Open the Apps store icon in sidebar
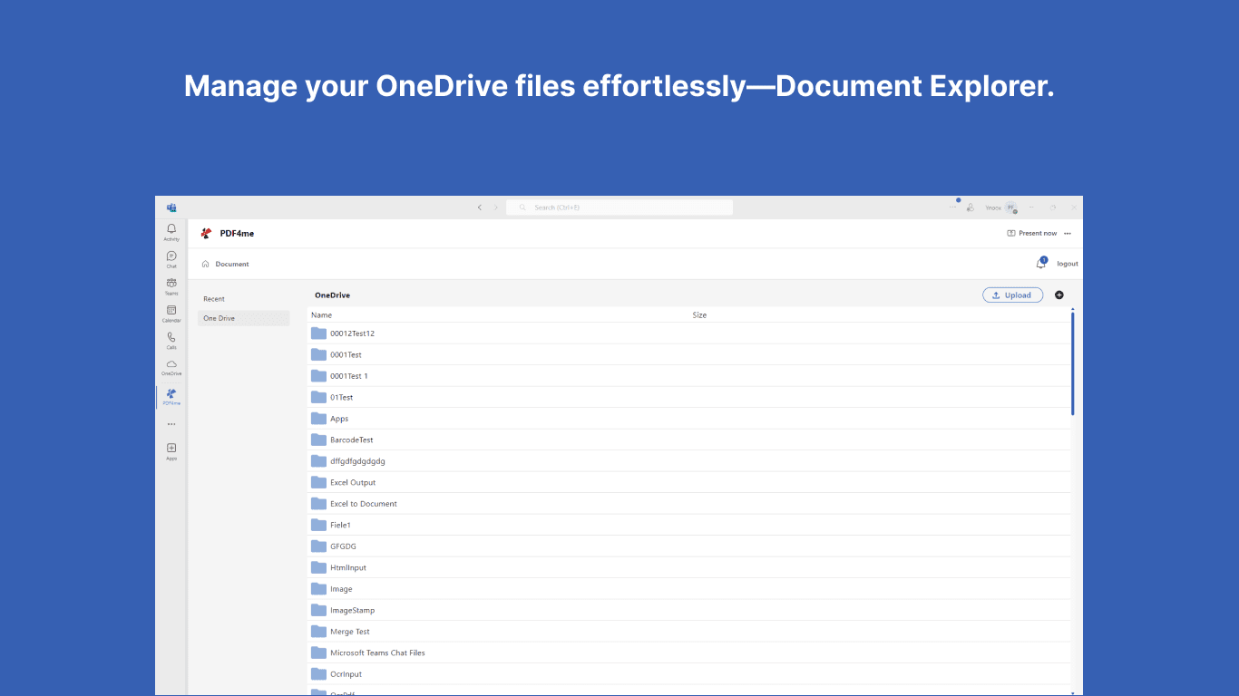 (171, 451)
